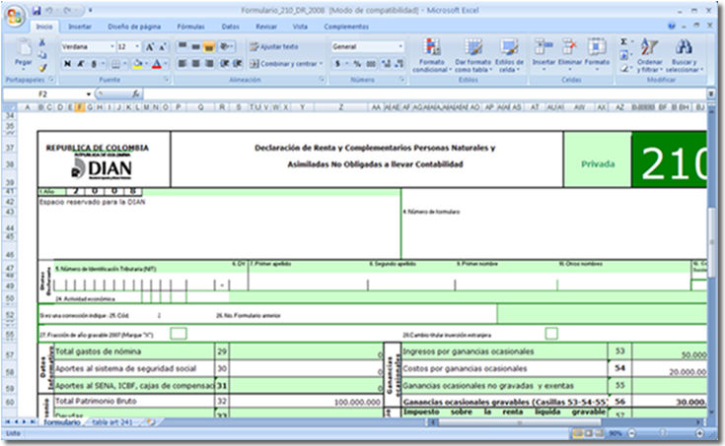Click Ajustar texto button

coord(274,46)
